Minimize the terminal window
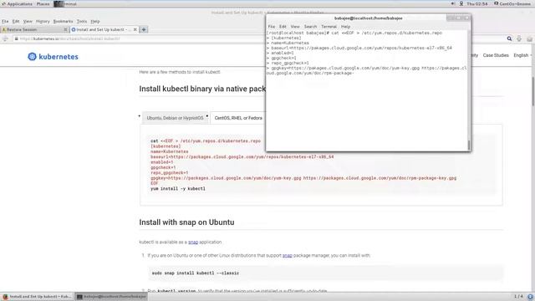This screenshot has height=301, width=535. click(x=451, y=18)
